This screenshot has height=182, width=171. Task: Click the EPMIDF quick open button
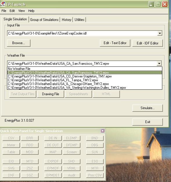click(x=53, y=168)
